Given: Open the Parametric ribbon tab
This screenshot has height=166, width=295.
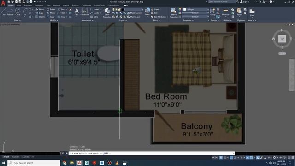Looking at the screenshot, I should (x=39, y=6).
